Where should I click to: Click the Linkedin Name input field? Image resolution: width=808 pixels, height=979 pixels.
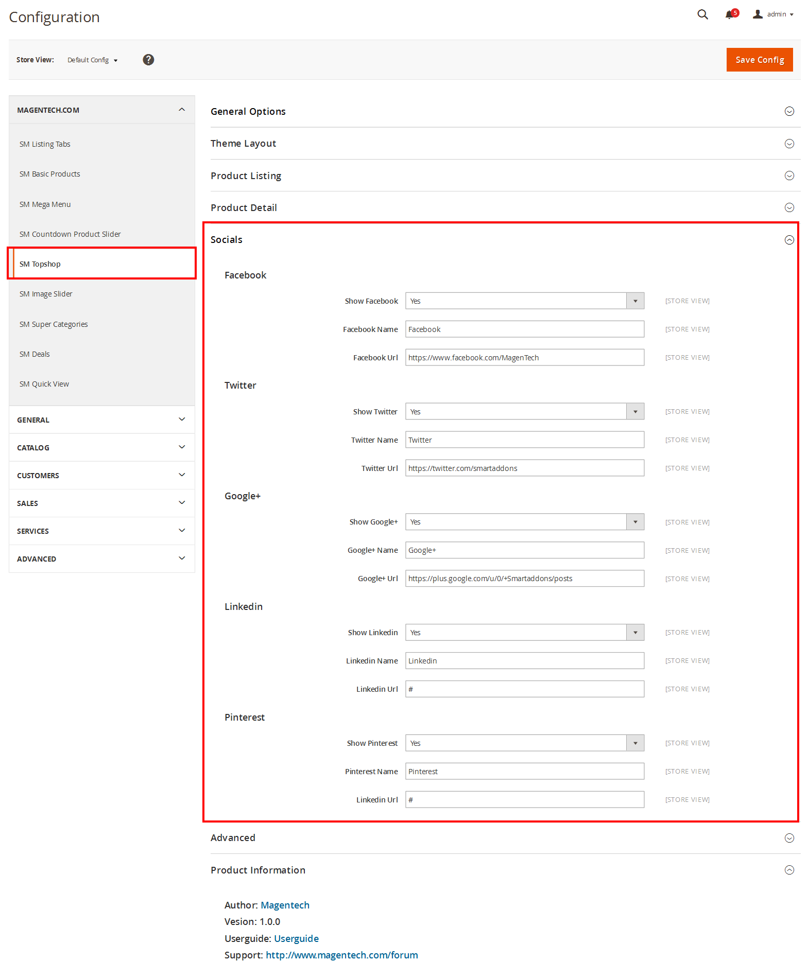point(525,661)
